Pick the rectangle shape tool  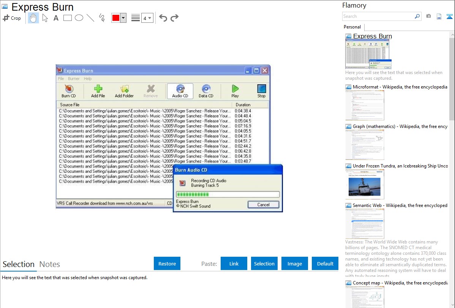(x=68, y=18)
